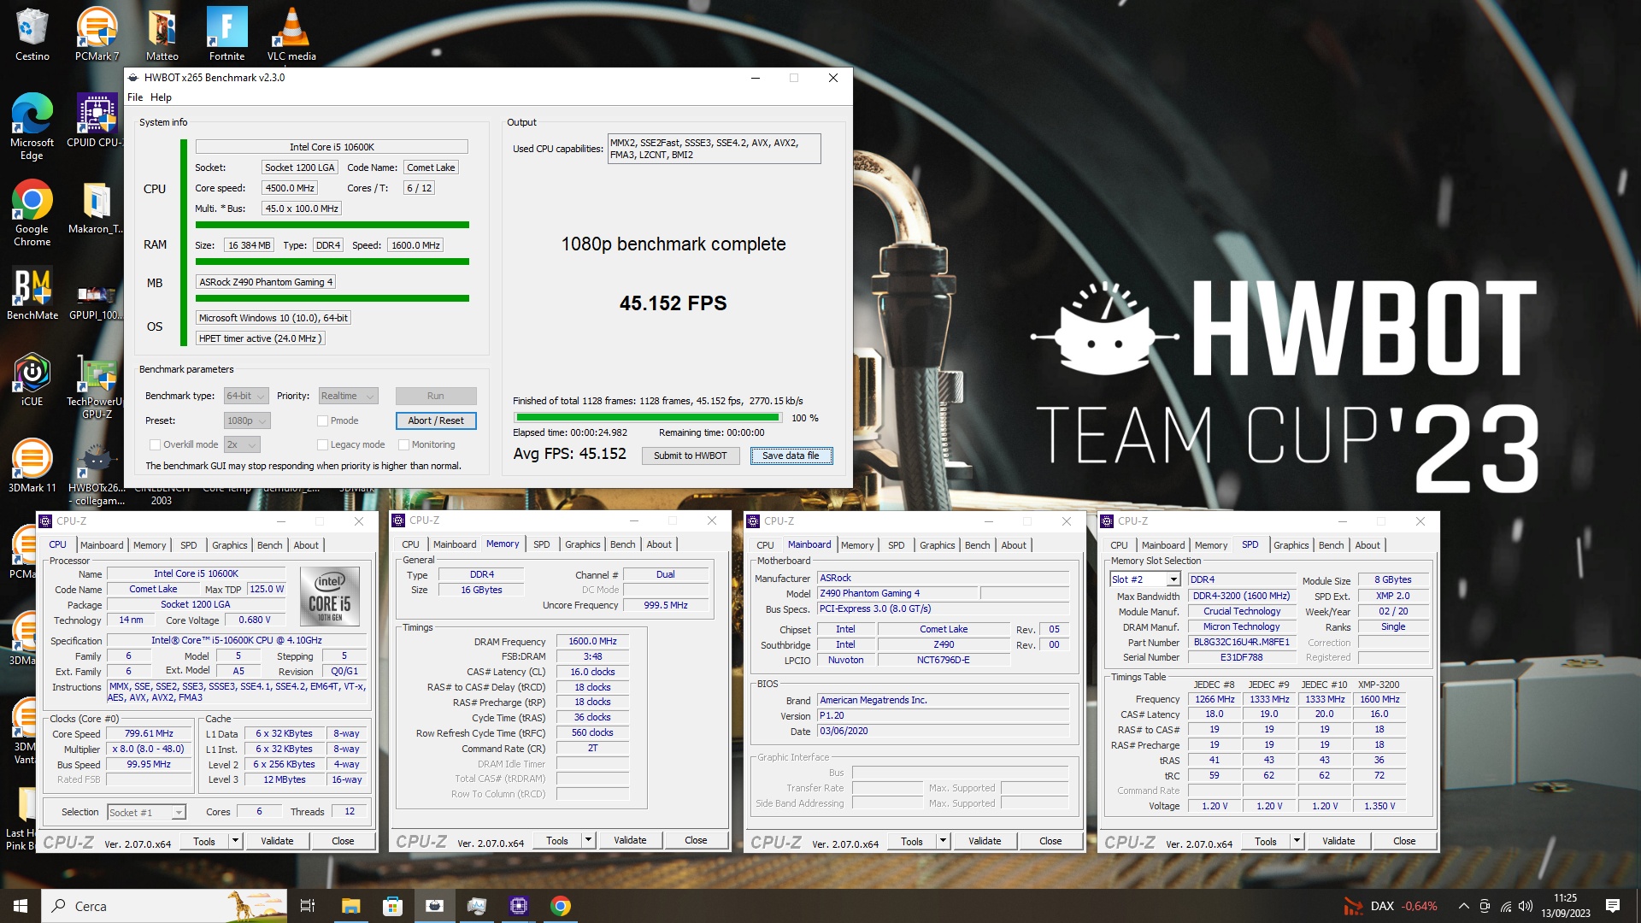Switch to the CPU-Z taskbar icon
This screenshot has height=923, width=1641.
click(x=518, y=906)
